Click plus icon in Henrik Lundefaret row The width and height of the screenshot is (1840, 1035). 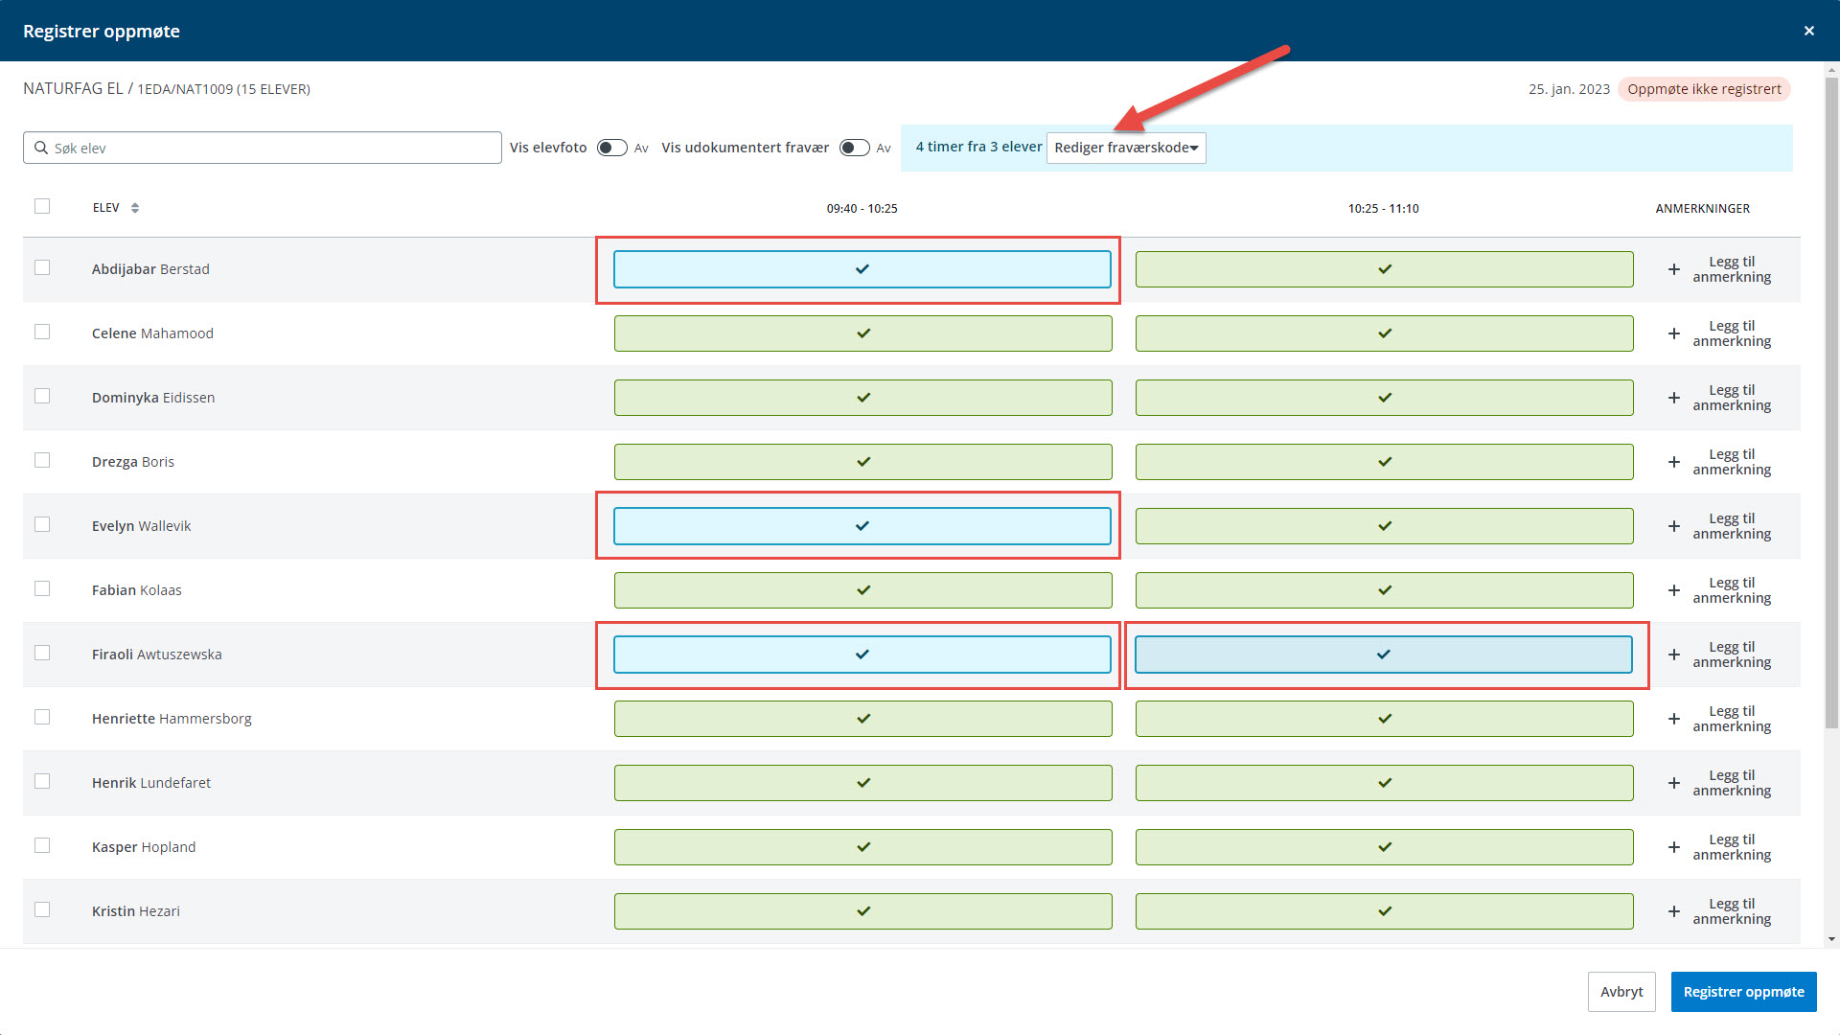click(1673, 783)
